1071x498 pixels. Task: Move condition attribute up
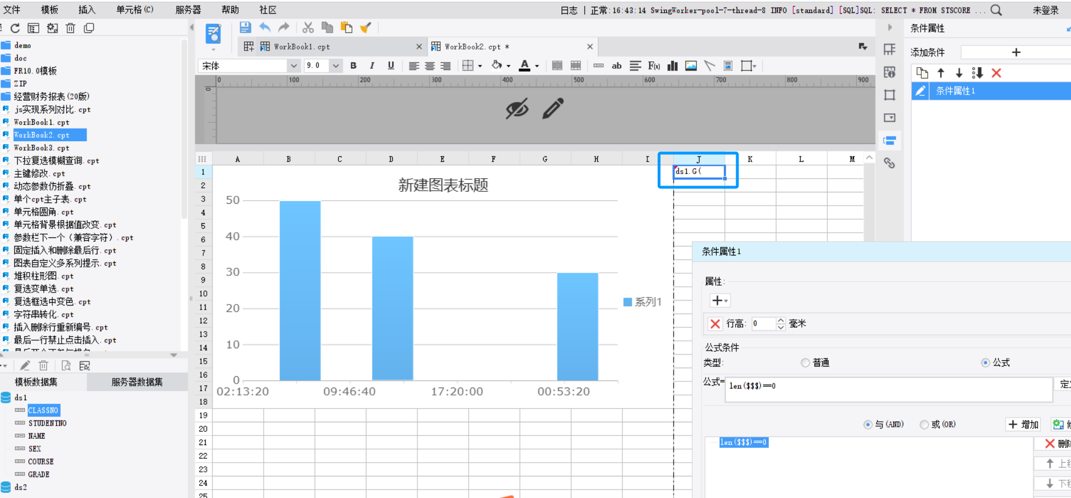point(941,73)
